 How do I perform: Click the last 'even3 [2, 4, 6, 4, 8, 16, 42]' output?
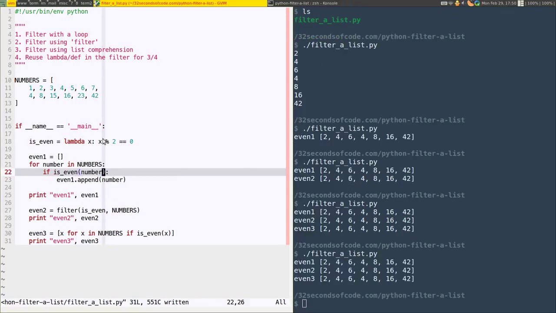(x=354, y=279)
